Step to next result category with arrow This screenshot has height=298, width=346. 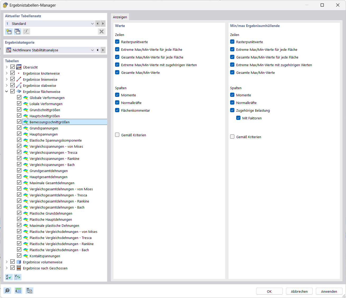103,50
